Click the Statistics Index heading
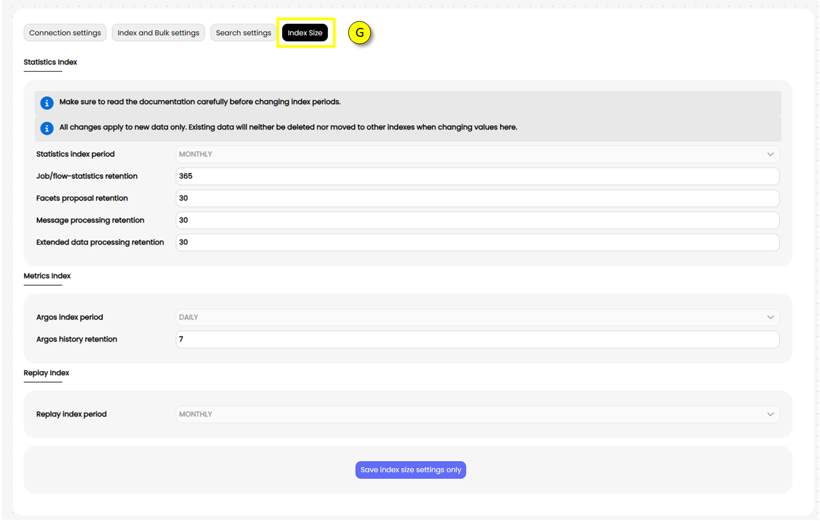 (51, 62)
